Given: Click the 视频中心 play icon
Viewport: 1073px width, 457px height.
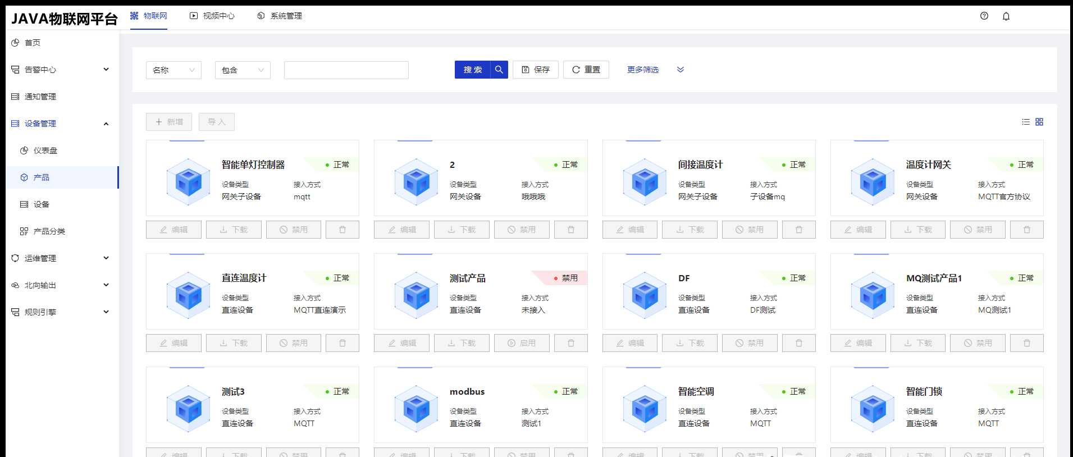Looking at the screenshot, I should click(194, 16).
